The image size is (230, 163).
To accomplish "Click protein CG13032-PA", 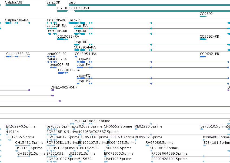I will click(63, 73).
